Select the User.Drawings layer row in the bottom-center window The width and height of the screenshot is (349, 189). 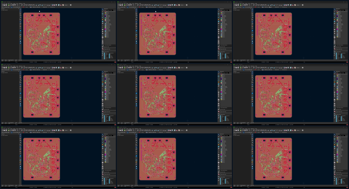point(226,149)
